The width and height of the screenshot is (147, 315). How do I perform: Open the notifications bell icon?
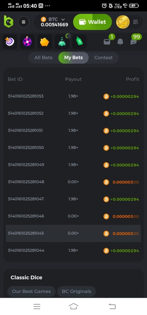(120, 42)
